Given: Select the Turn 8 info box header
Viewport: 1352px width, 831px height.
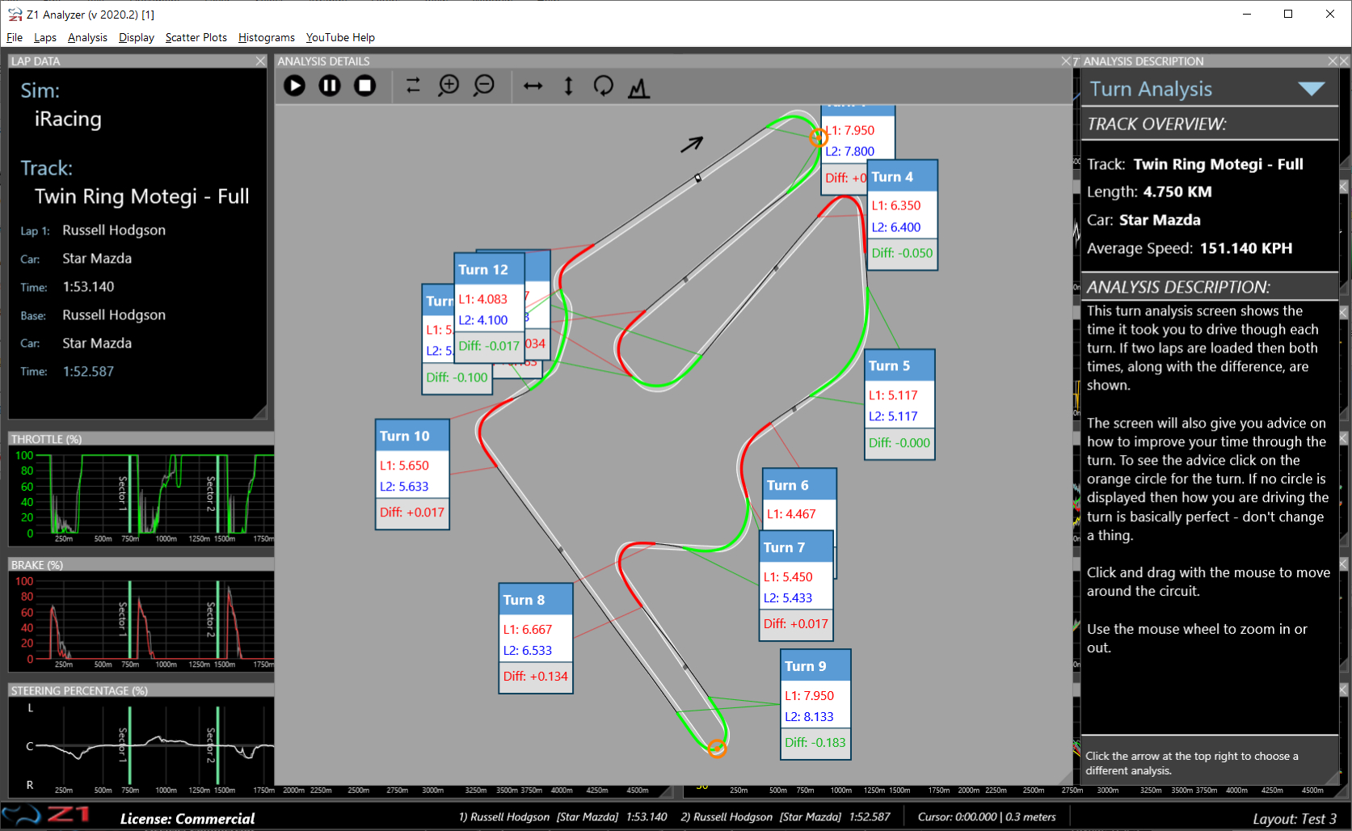Looking at the screenshot, I should (536, 600).
